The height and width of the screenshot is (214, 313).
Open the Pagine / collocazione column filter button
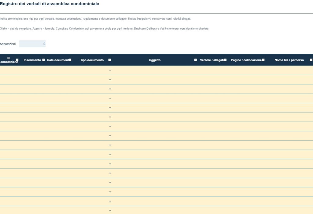[263, 60]
